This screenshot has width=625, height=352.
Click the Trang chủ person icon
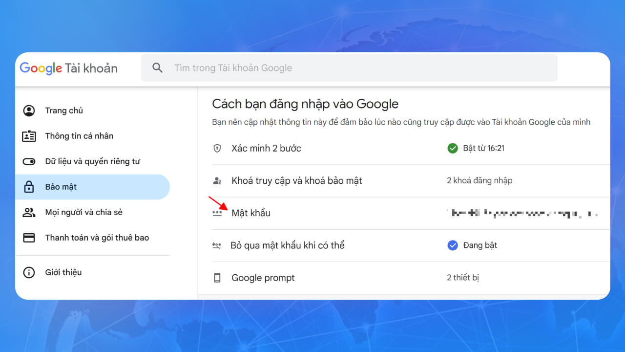29,110
